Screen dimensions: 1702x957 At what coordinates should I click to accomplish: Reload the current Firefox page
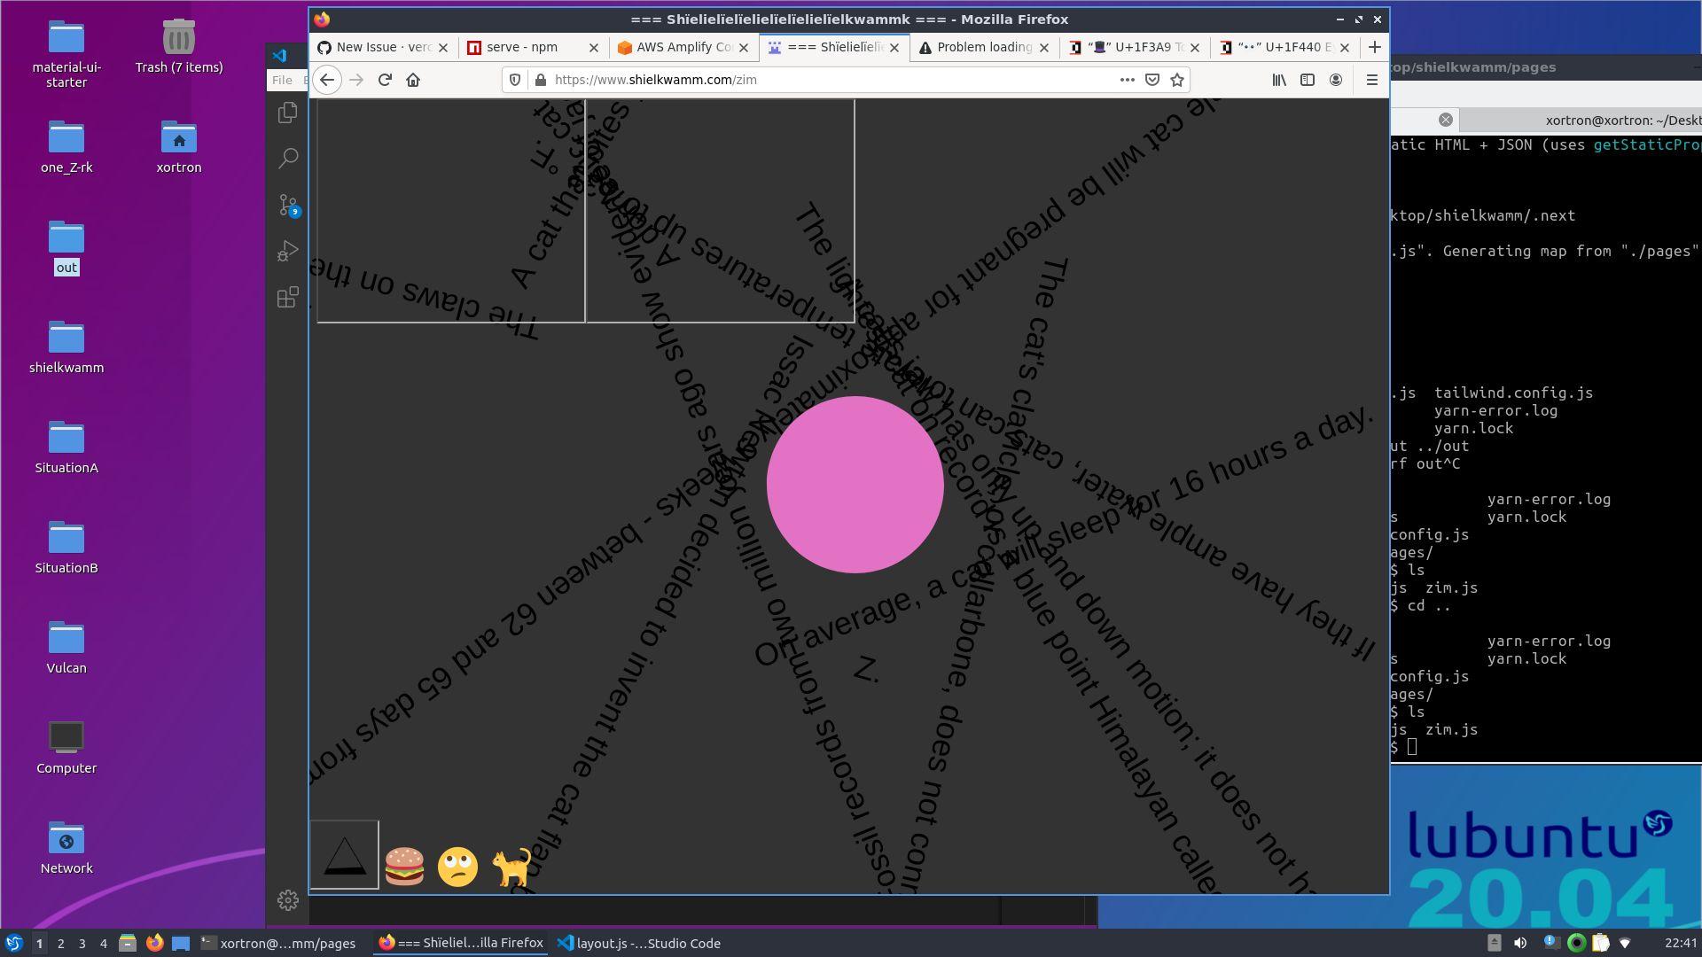tap(385, 80)
